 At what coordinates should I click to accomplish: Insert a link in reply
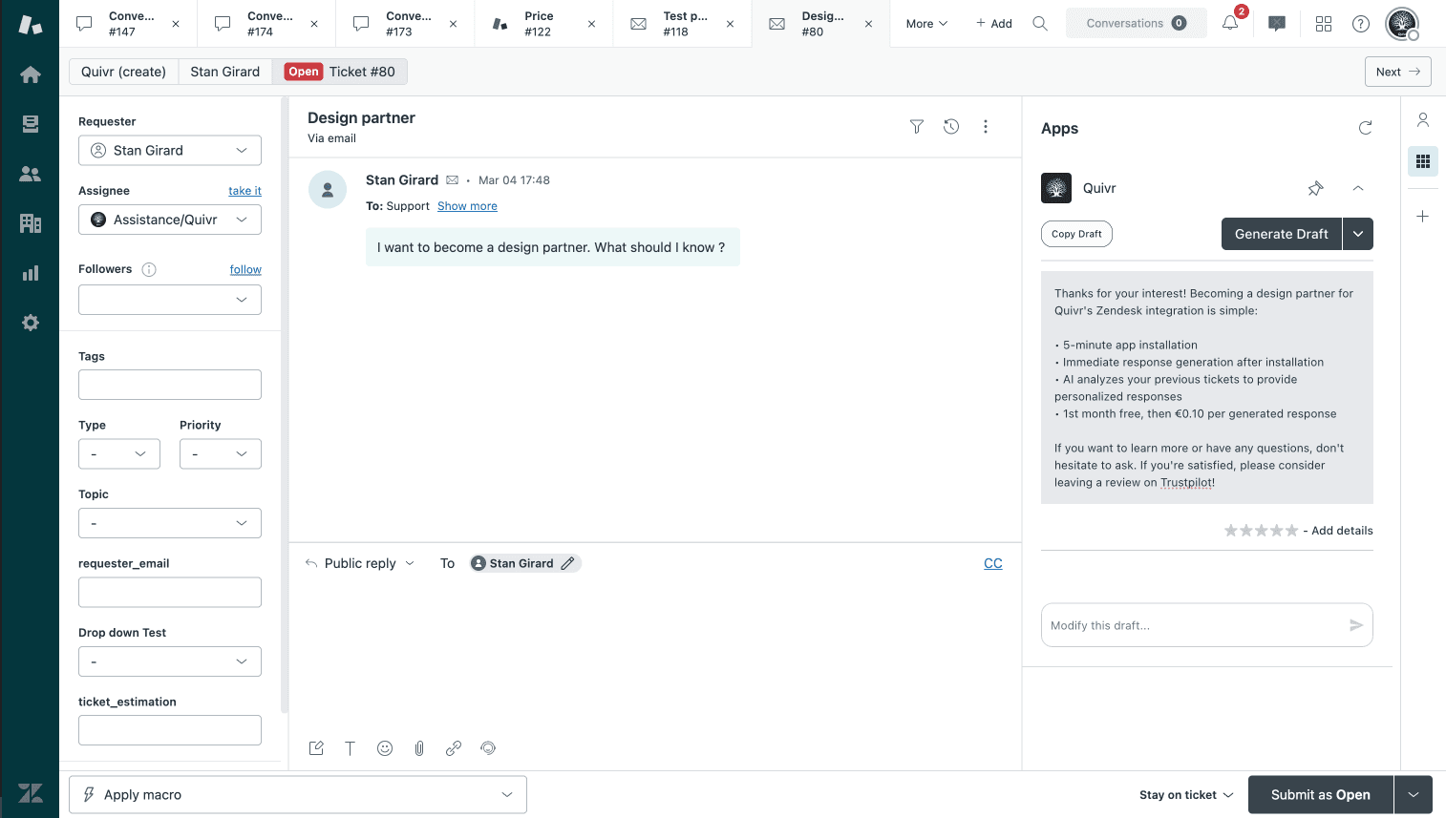[x=454, y=748]
